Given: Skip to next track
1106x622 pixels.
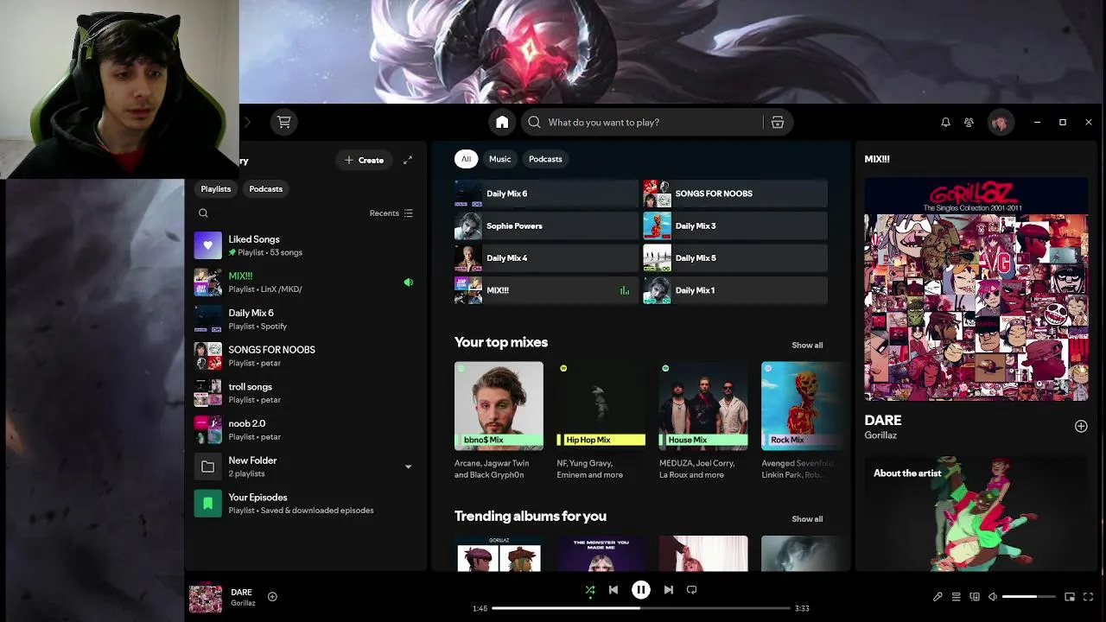Looking at the screenshot, I should (668, 590).
